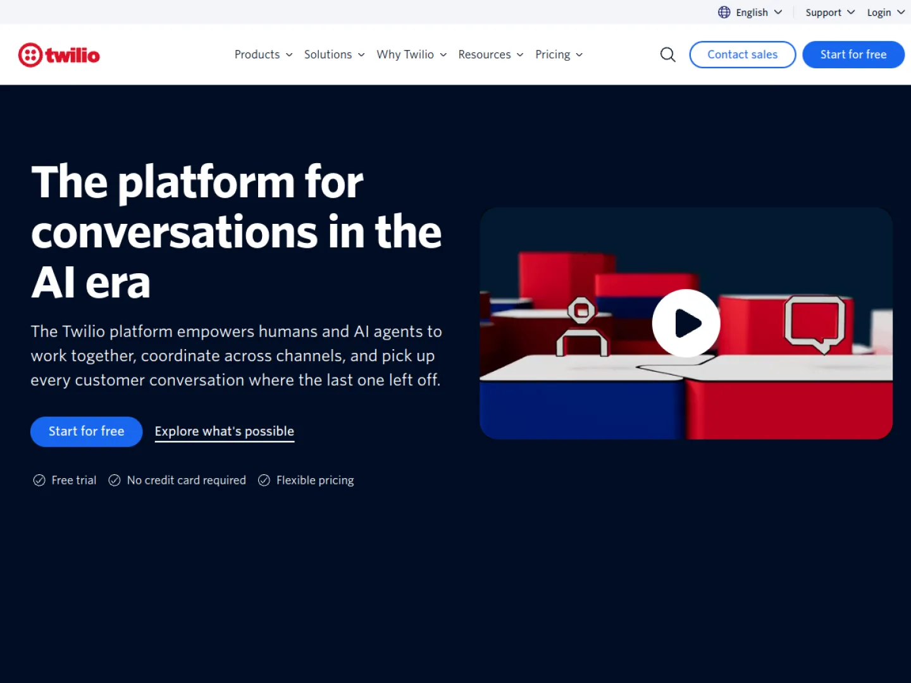Click the Flexible pricing checkmark icon

264,481
